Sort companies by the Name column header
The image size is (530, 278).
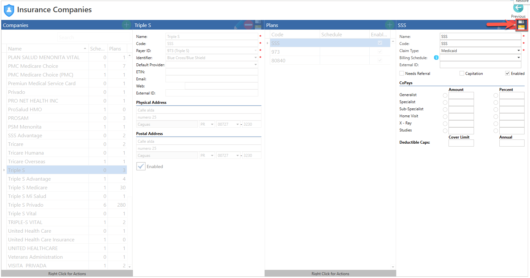(47, 49)
